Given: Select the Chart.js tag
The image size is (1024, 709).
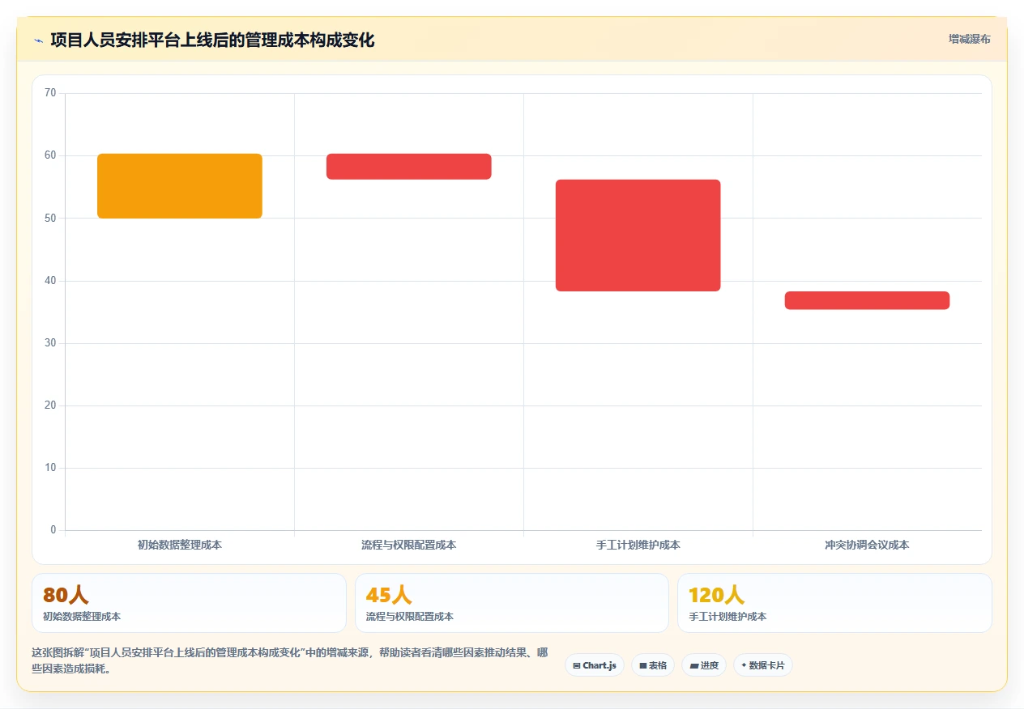Looking at the screenshot, I should pos(595,665).
